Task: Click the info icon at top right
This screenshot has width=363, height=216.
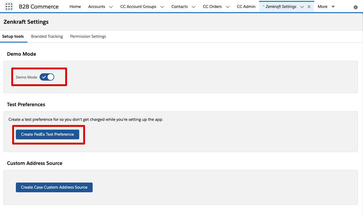Action: (356, 7)
